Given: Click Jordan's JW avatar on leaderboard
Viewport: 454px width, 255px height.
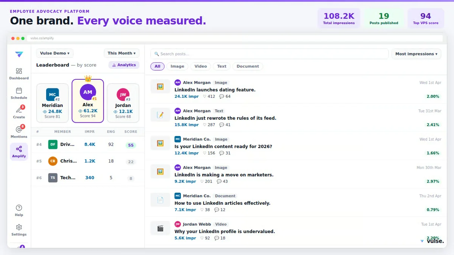Looking at the screenshot, I should pos(123,95).
